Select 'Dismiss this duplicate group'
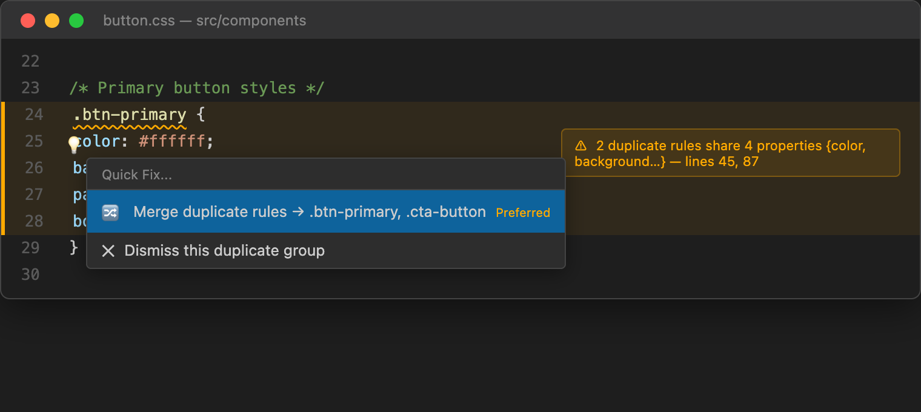This screenshot has width=921, height=412. point(224,251)
